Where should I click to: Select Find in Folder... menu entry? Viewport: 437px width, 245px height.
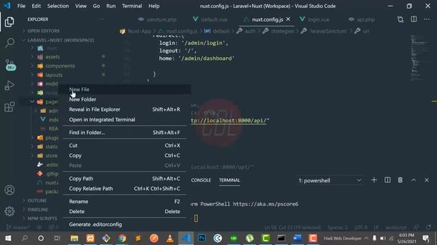124,133
